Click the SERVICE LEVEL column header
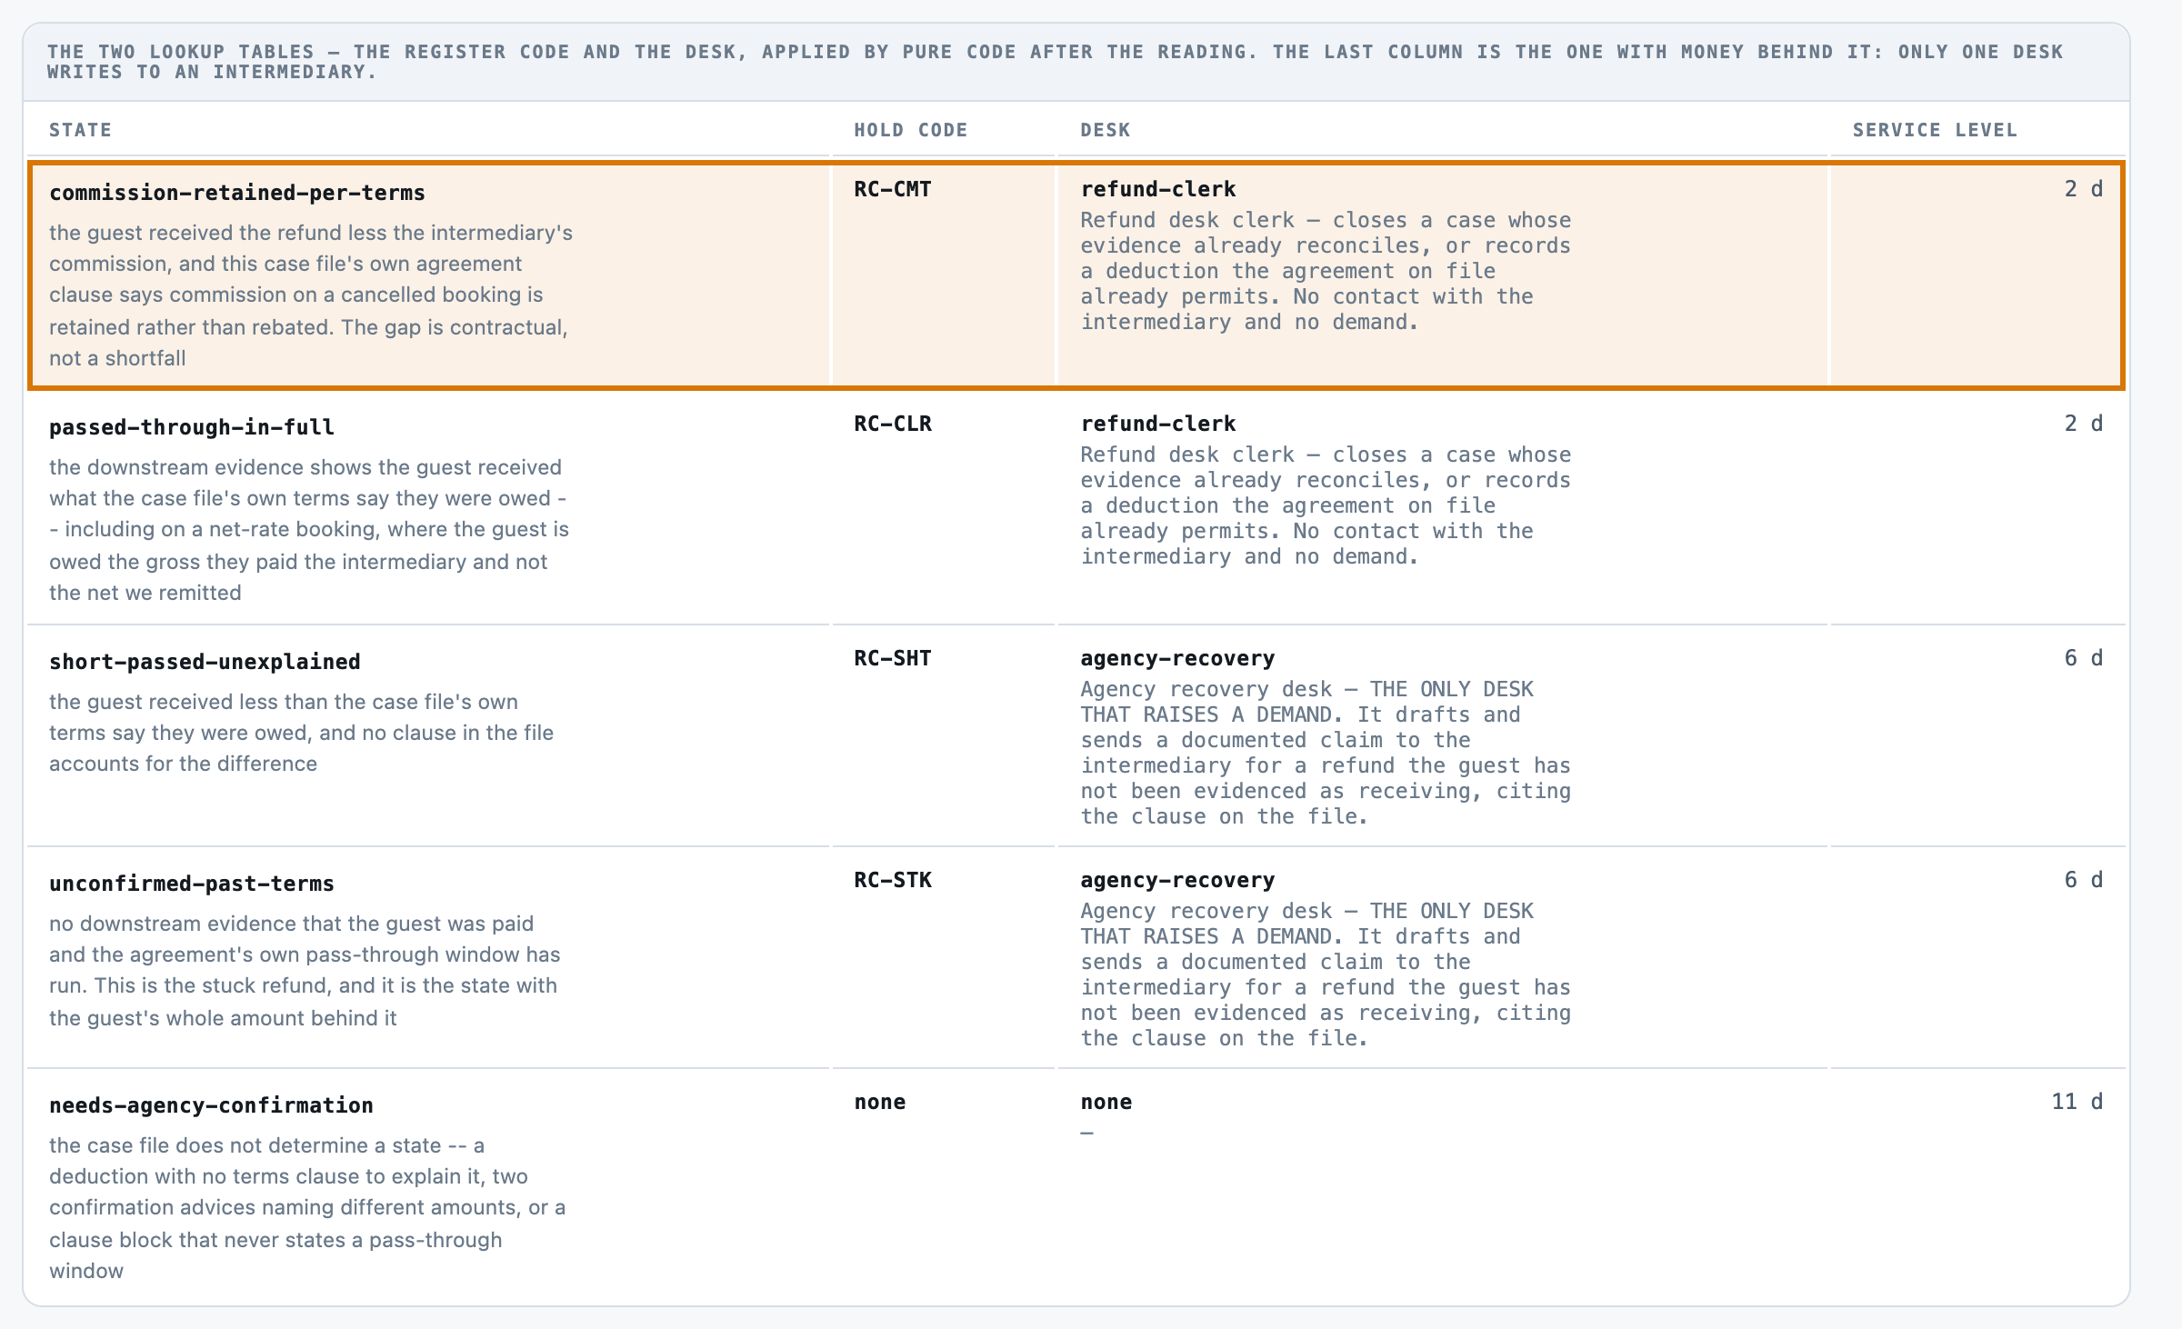Image resolution: width=2182 pixels, height=1329 pixels. [1935, 130]
